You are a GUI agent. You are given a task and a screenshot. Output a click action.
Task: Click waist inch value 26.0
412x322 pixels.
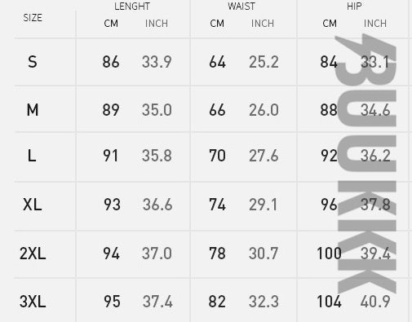(x=264, y=110)
